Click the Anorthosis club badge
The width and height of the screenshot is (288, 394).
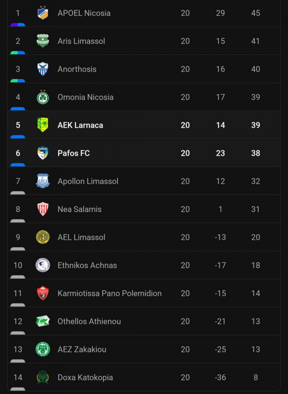tap(43, 69)
